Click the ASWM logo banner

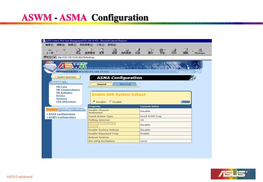click(72, 65)
